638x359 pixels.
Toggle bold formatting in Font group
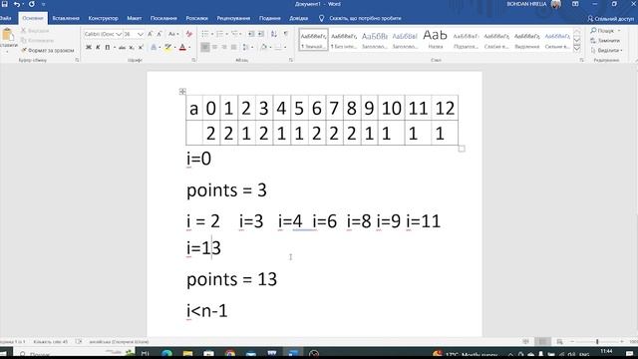tap(89, 48)
